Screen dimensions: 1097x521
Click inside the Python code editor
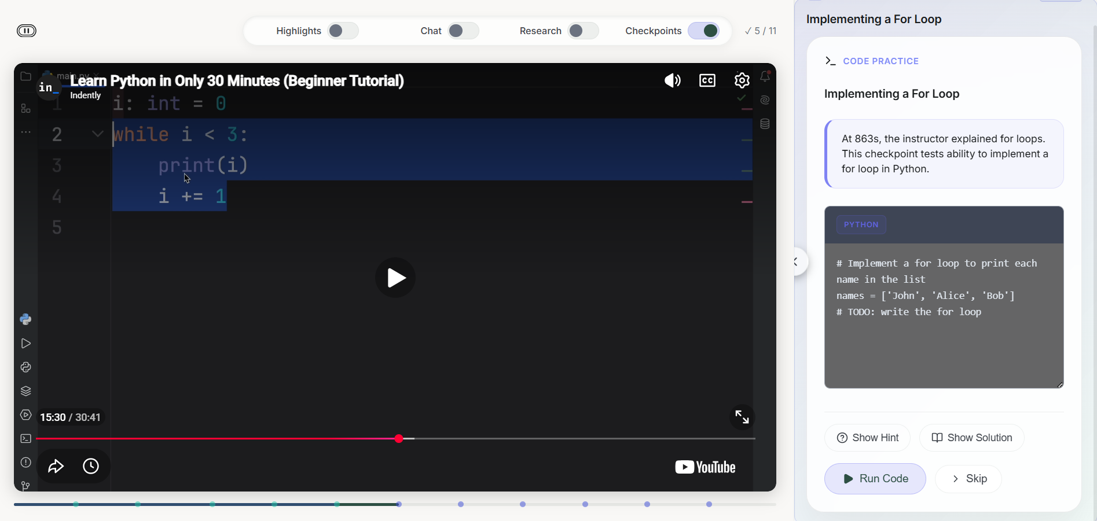[944, 347]
